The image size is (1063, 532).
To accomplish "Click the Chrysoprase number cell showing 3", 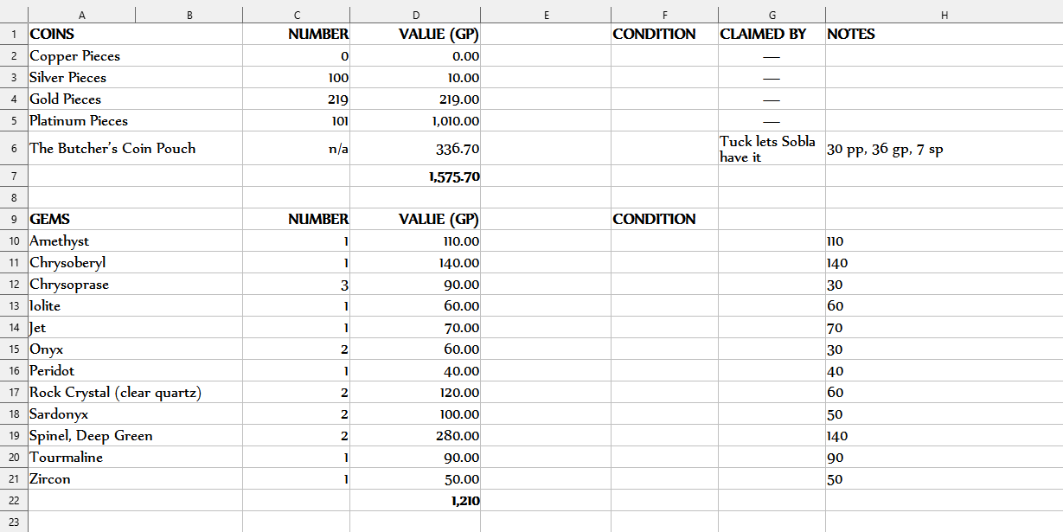I will point(343,285).
